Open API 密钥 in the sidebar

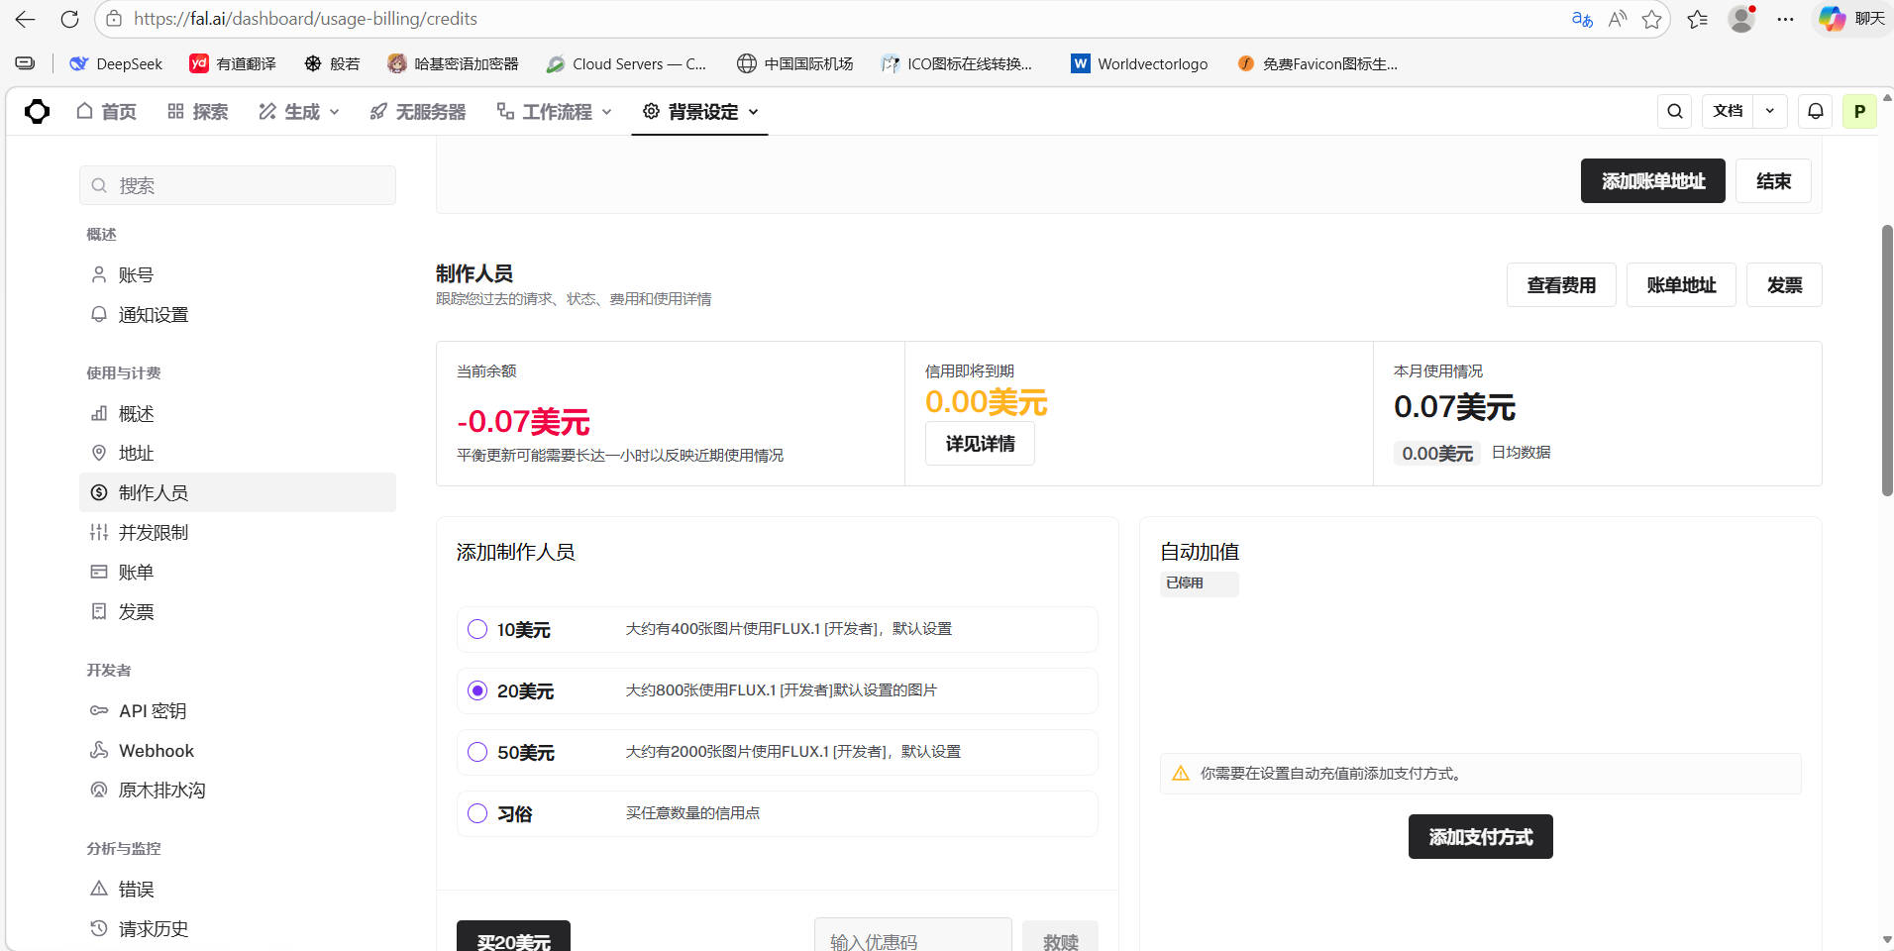(x=153, y=711)
